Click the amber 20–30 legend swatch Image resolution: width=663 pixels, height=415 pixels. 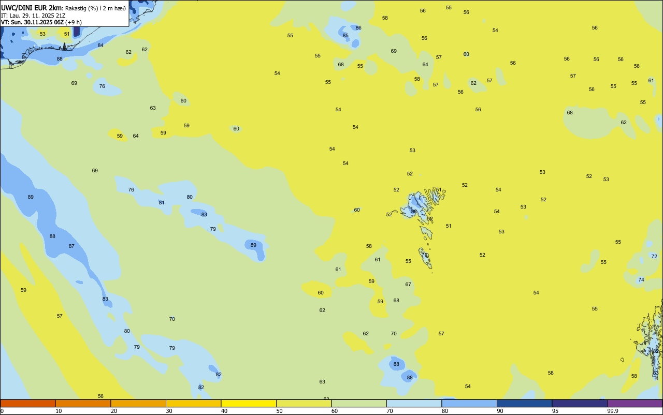coord(138,403)
